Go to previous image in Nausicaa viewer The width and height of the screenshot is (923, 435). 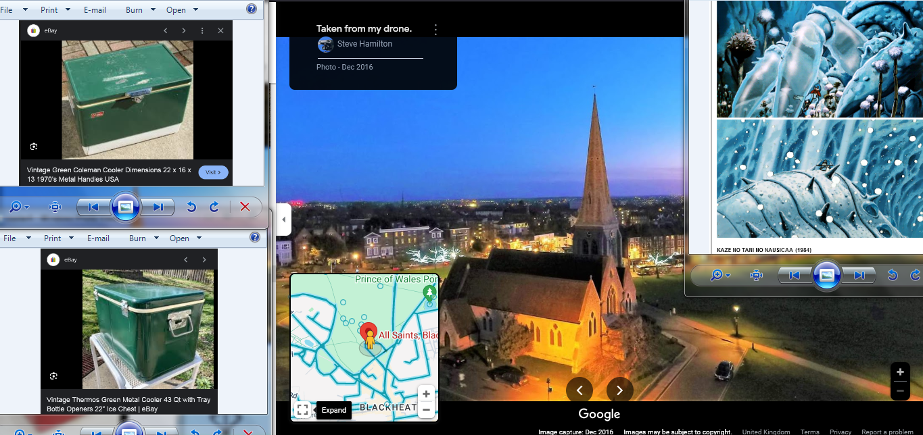coord(795,275)
